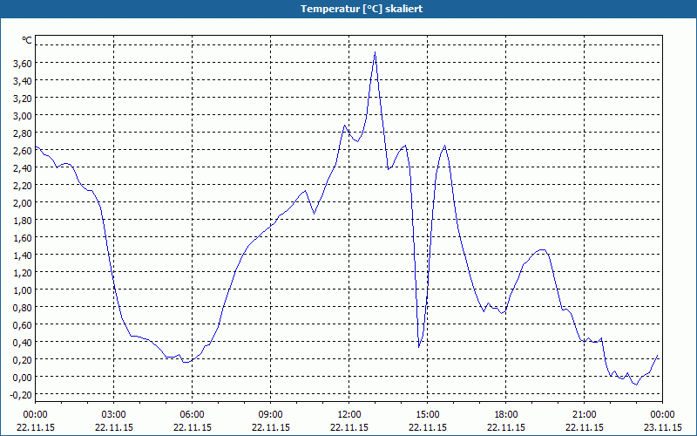Click the 00:00 label above date 23.11.15
The width and height of the screenshot is (697, 436).
(x=662, y=415)
